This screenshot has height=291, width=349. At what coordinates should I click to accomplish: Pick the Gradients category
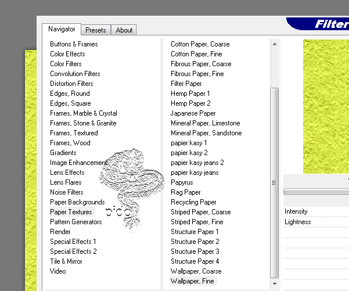click(63, 153)
